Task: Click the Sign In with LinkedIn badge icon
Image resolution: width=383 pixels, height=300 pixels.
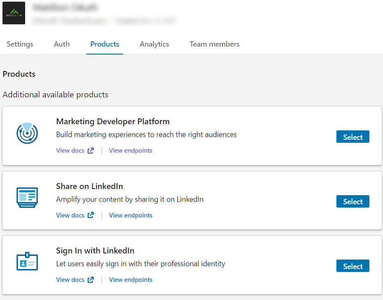Action: point(27,261)
